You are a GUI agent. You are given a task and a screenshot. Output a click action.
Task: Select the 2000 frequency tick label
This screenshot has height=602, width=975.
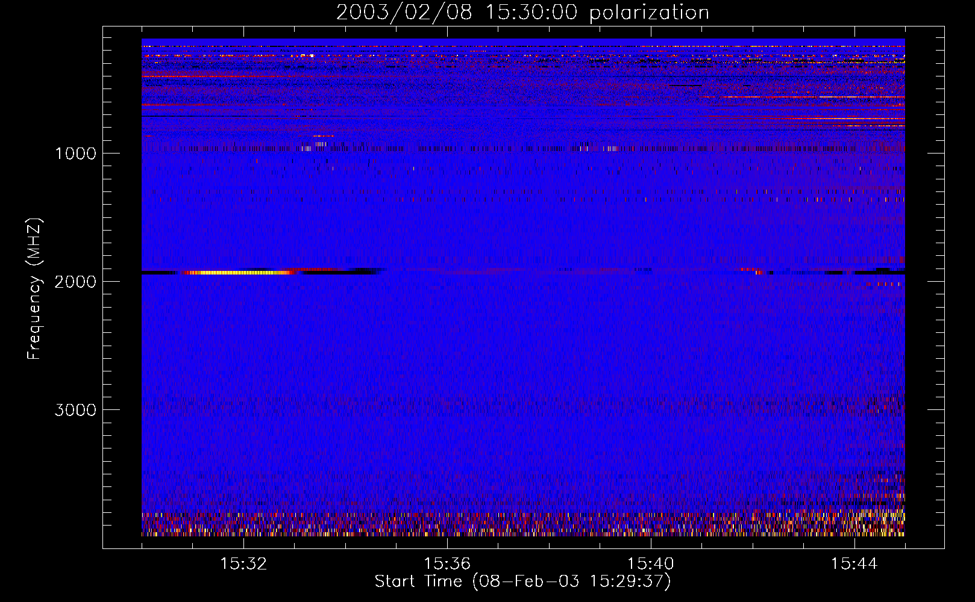click(75, 282)
